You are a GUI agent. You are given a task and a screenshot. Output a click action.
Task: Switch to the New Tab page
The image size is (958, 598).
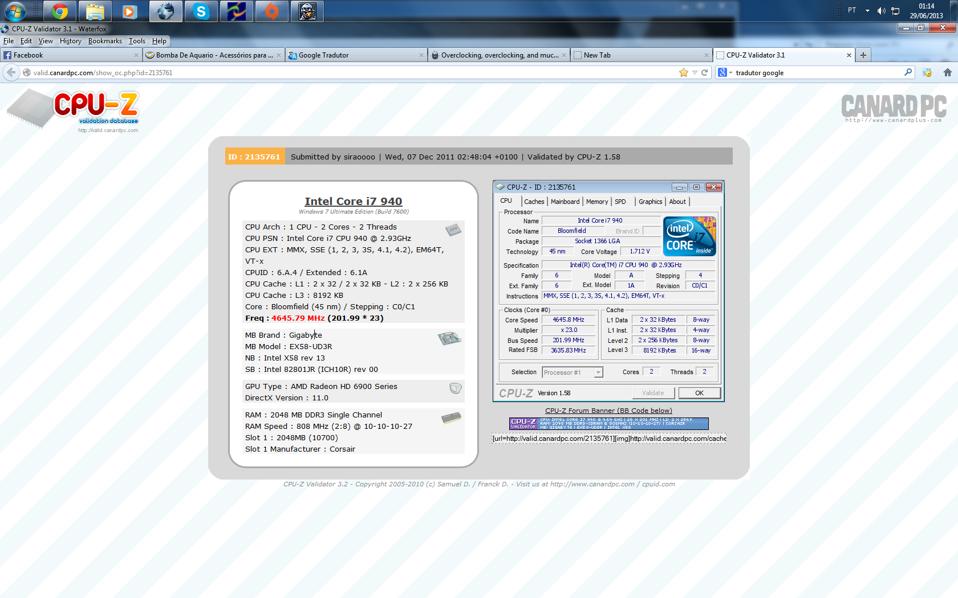641,55
